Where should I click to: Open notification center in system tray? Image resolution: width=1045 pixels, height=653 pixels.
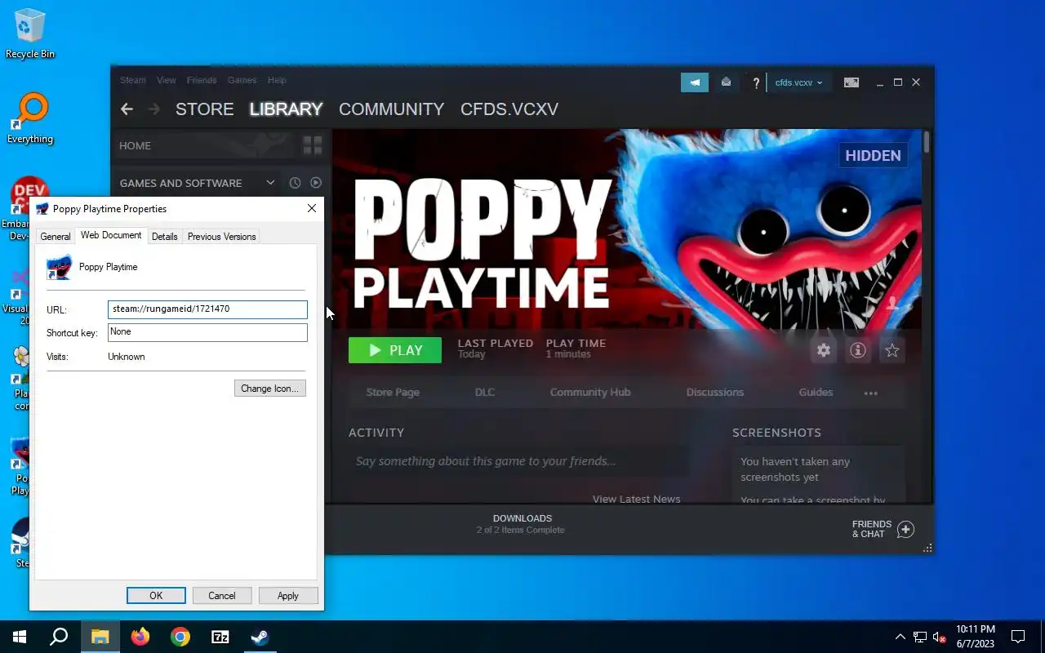tap(1018, 637)
